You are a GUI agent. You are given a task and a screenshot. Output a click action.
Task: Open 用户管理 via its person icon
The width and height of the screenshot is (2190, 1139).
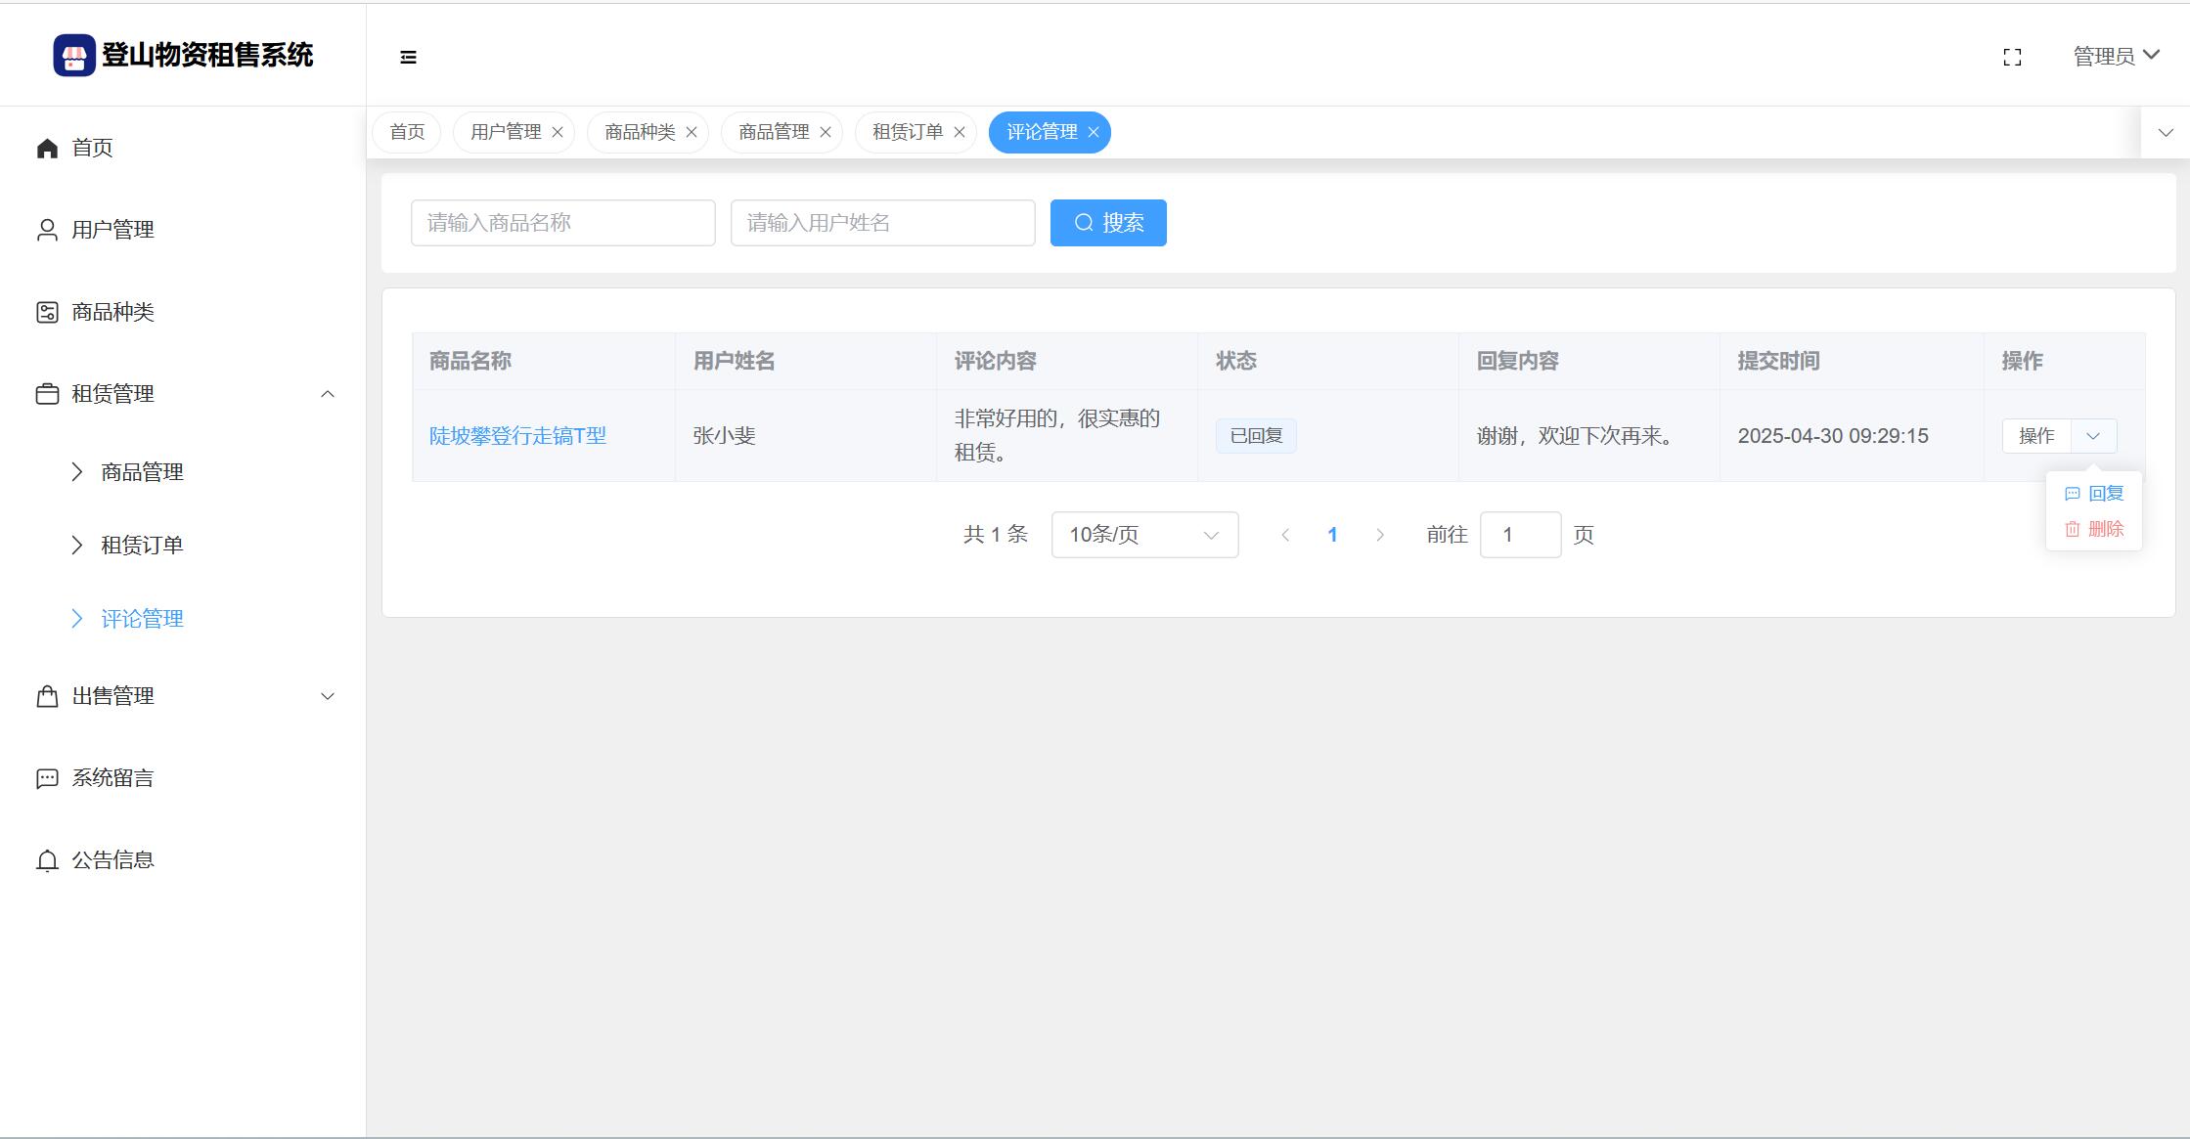click(47, 230)
